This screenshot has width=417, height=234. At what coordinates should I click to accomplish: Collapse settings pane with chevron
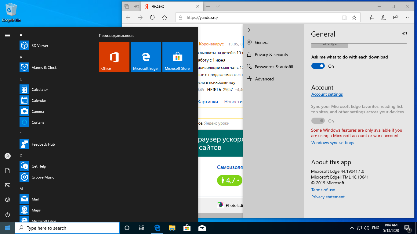[x=249, y=30]
